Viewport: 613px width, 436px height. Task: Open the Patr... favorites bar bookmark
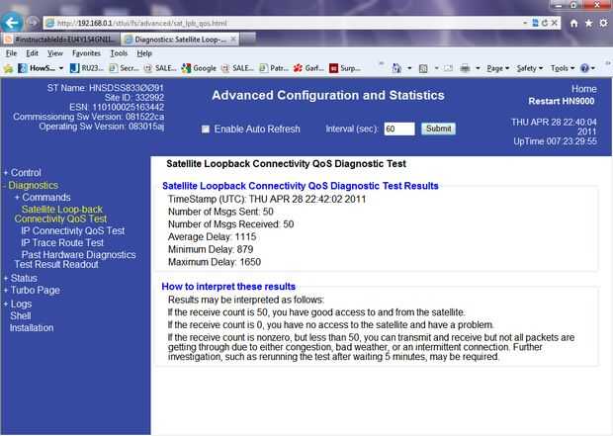click(x=274, y=68)
